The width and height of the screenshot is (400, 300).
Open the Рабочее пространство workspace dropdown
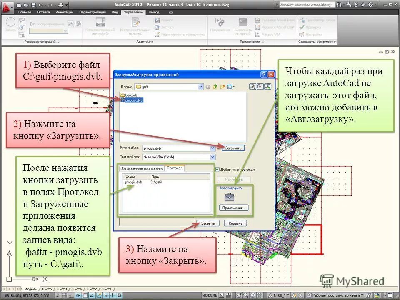pyautogui.click(x=335, y=295)
